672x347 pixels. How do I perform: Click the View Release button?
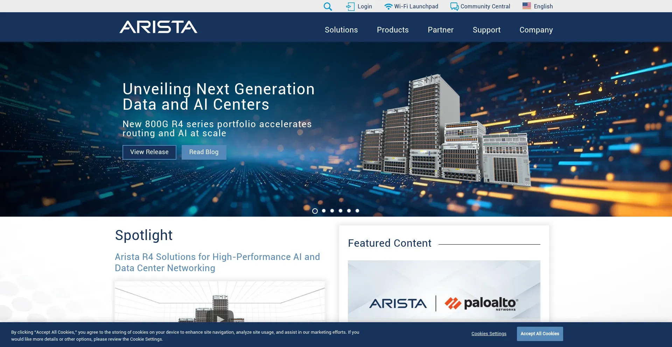click(149, 152)
